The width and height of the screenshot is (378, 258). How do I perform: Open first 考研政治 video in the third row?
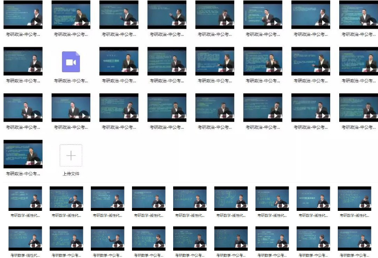pyautogui.click(x=23, y=108)
